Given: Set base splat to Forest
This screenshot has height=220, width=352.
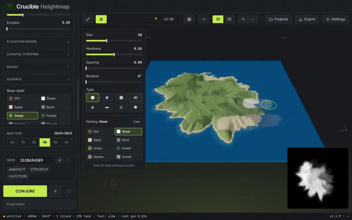Looking at the screenshot, I should pos(55,116).
